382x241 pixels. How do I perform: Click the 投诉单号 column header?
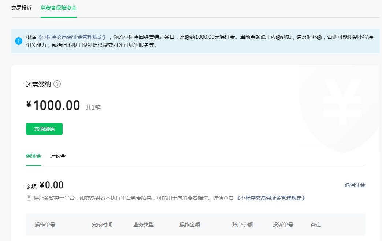(x=283, y=225)
